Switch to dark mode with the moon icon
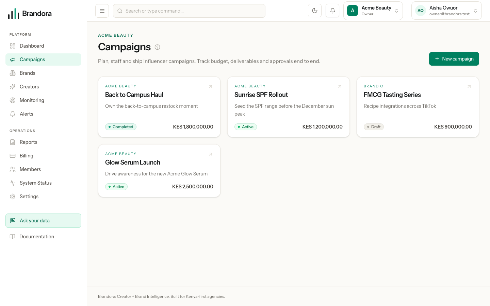 tap(315, 11)
